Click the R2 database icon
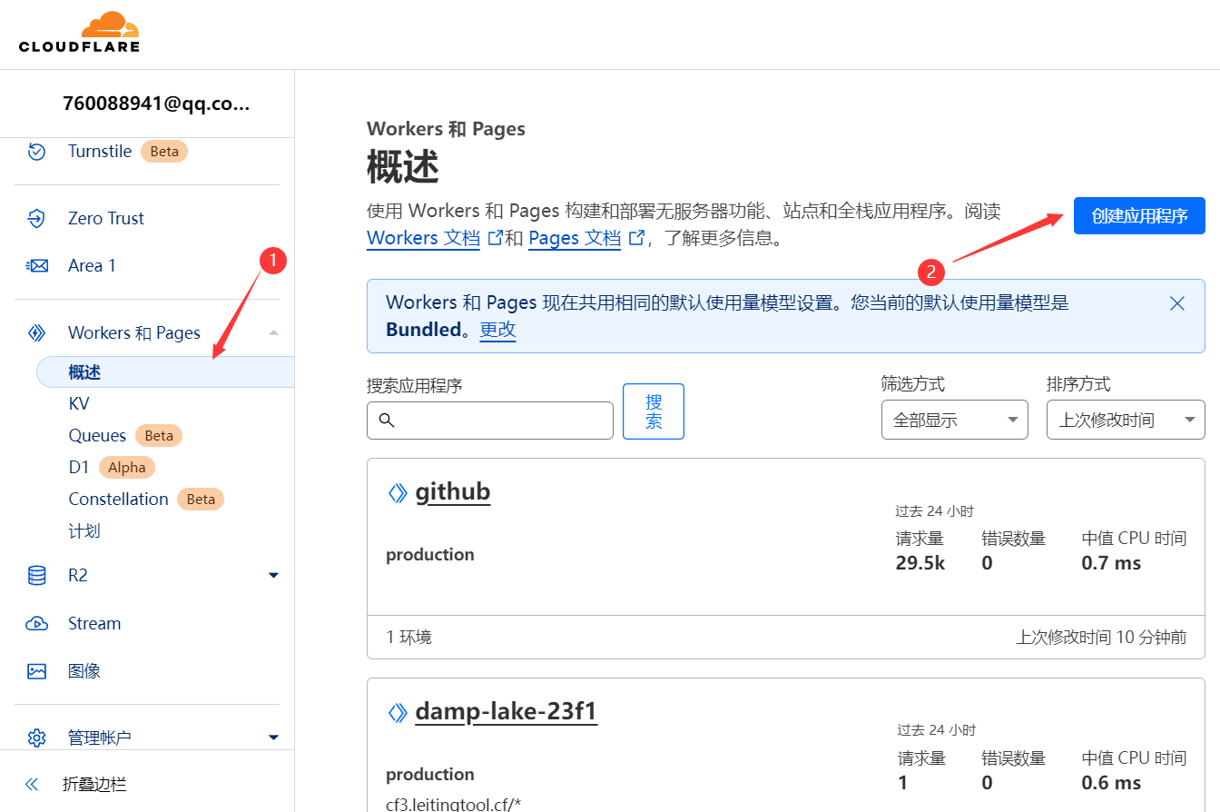 tap(36, 575)
